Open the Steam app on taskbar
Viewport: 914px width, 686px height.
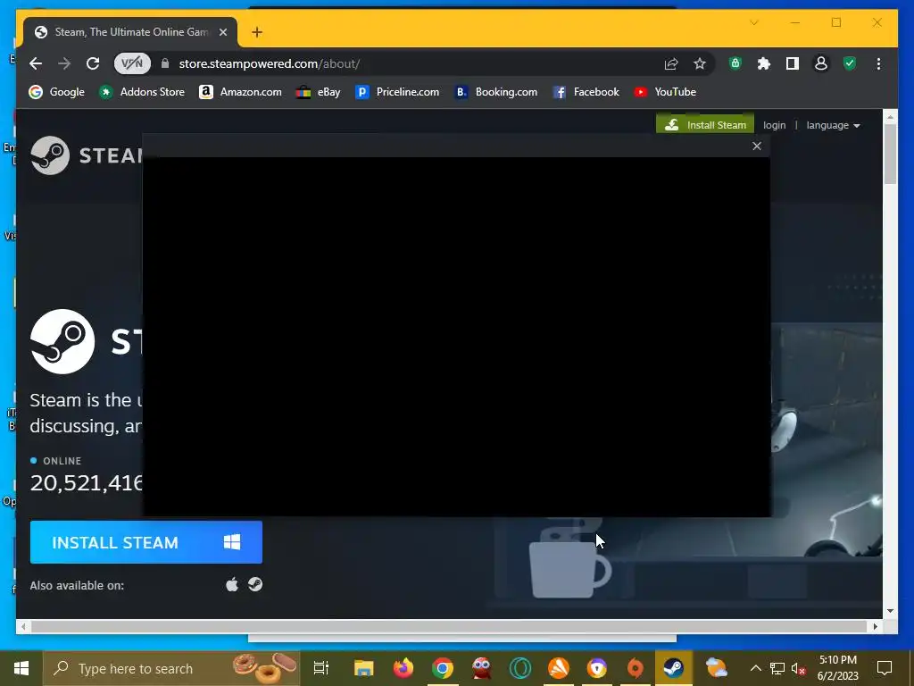[674, 668]
